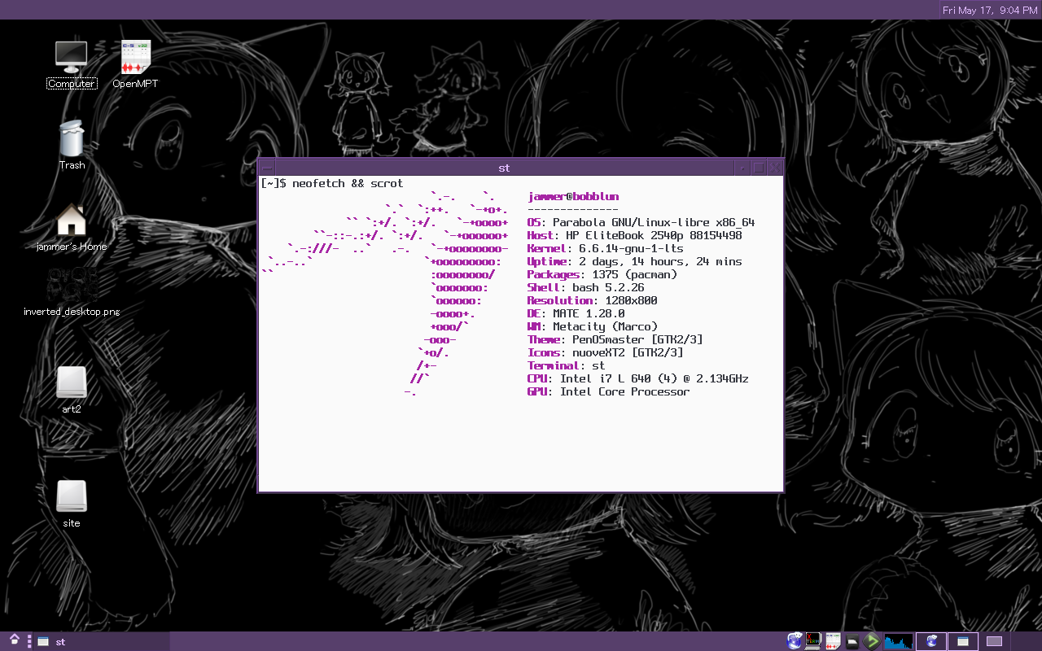Open the system monitor graph applet
1042x651 pixels.
[x=899, y=641]
